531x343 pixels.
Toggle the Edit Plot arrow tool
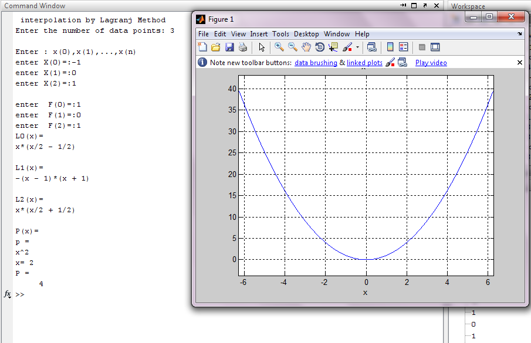(x=262, y=47)
